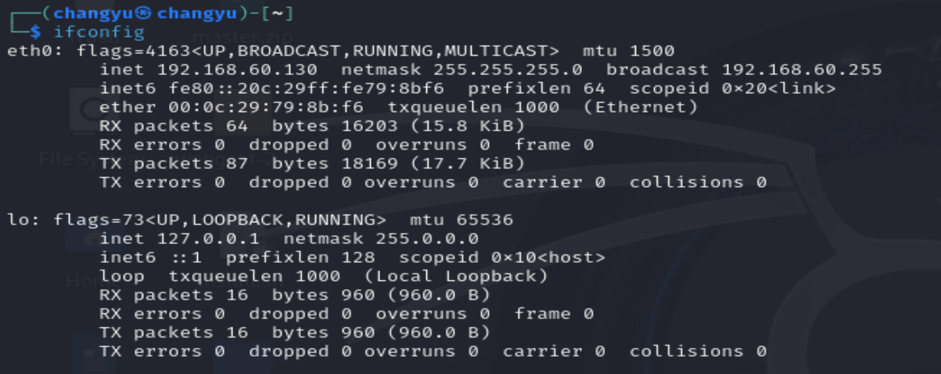This screenshot has height=374, width=941.
Task: Click the (Local Loopback) label
Action: [456, 276]
